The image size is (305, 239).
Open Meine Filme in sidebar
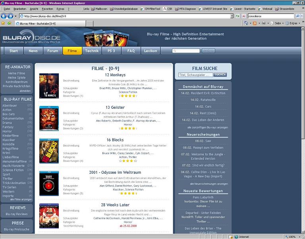click(17, 73)
